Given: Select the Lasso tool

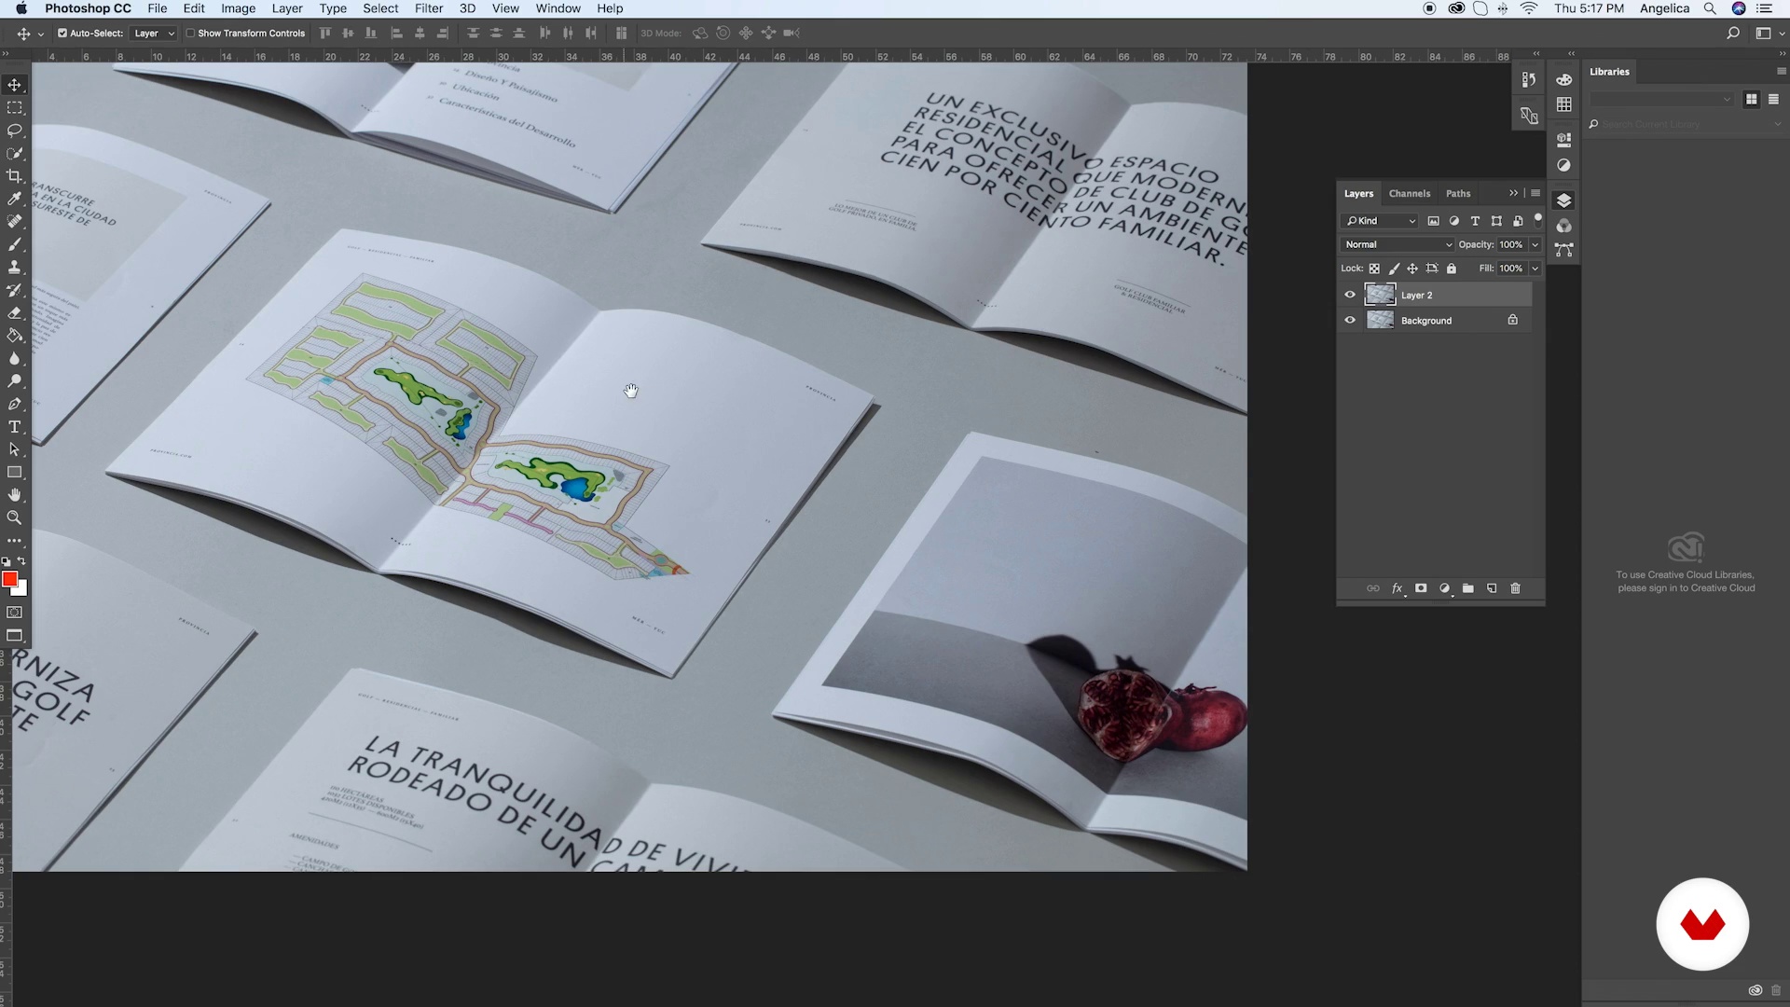Looking at the screenshot, I should point(15,131).
